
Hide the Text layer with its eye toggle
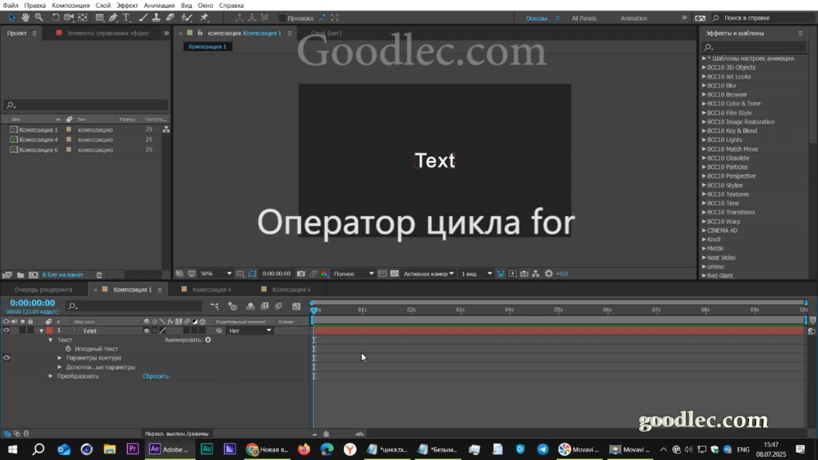coord(7,331)
